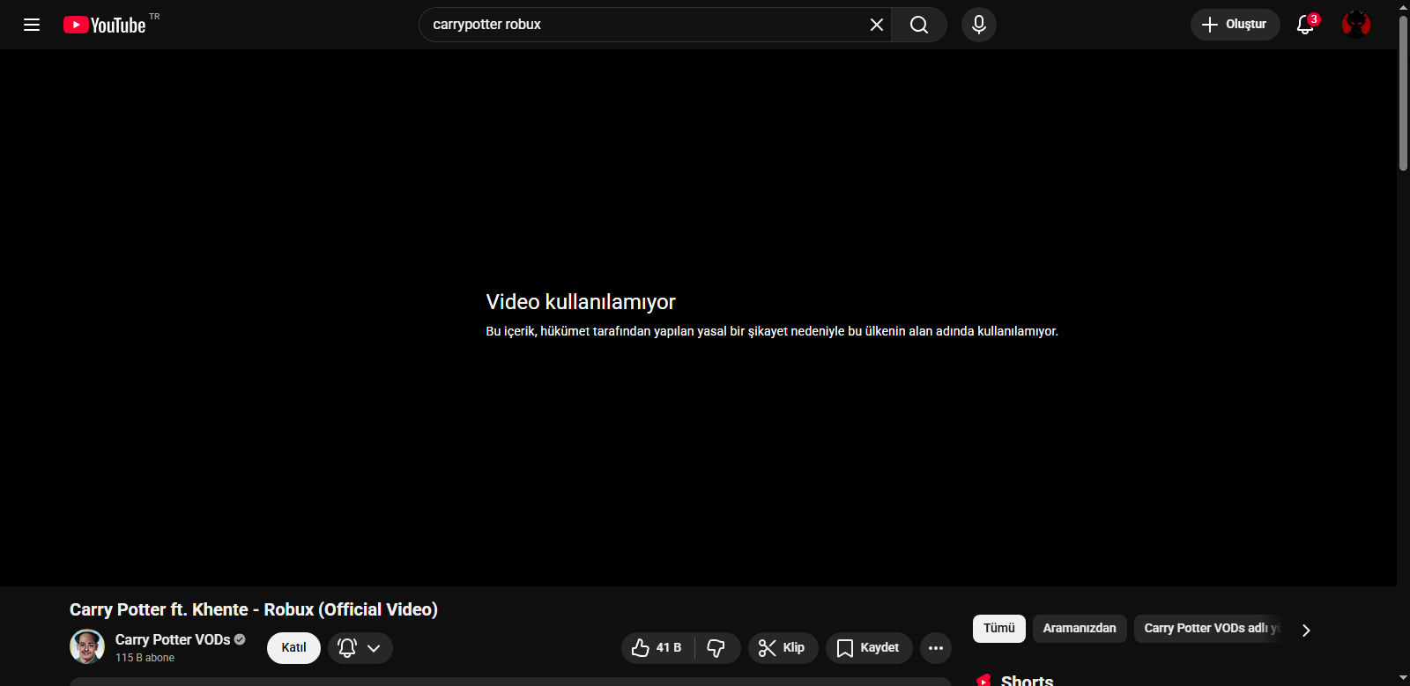1410x686 pixels.
Task: Select the Carry Potter VODs adlı chip
Action: click(x=1208, y=629)
